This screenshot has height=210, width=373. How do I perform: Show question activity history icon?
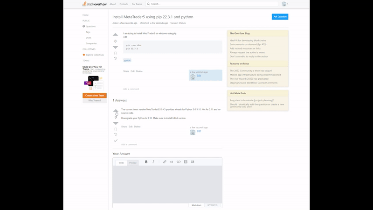click(x=115, y=58)
